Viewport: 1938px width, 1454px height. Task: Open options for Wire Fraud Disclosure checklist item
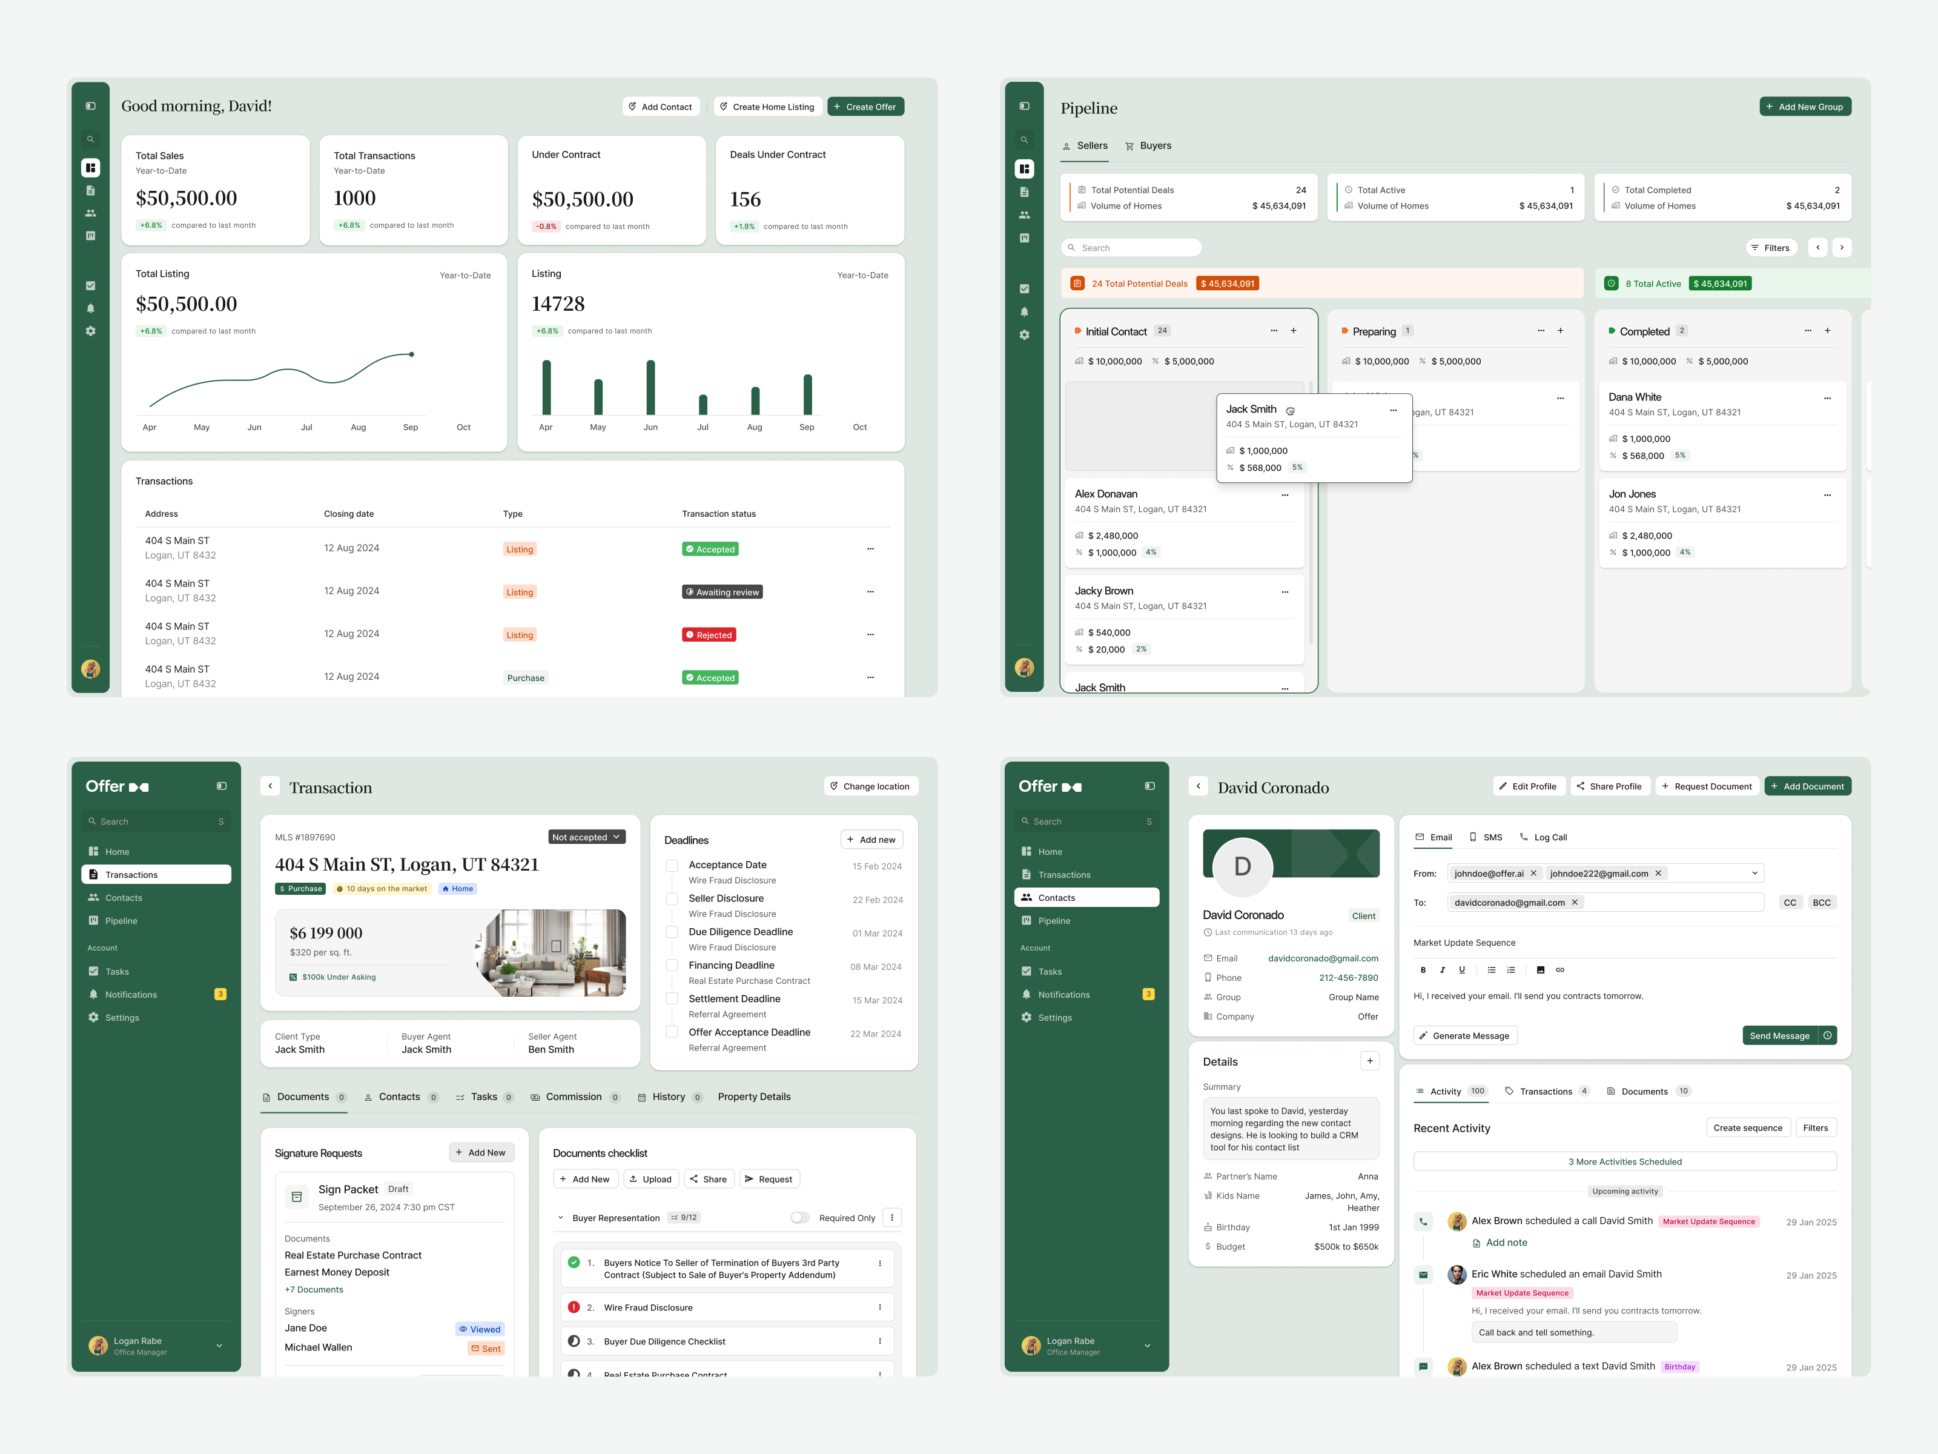click(x=879, y=1307)
